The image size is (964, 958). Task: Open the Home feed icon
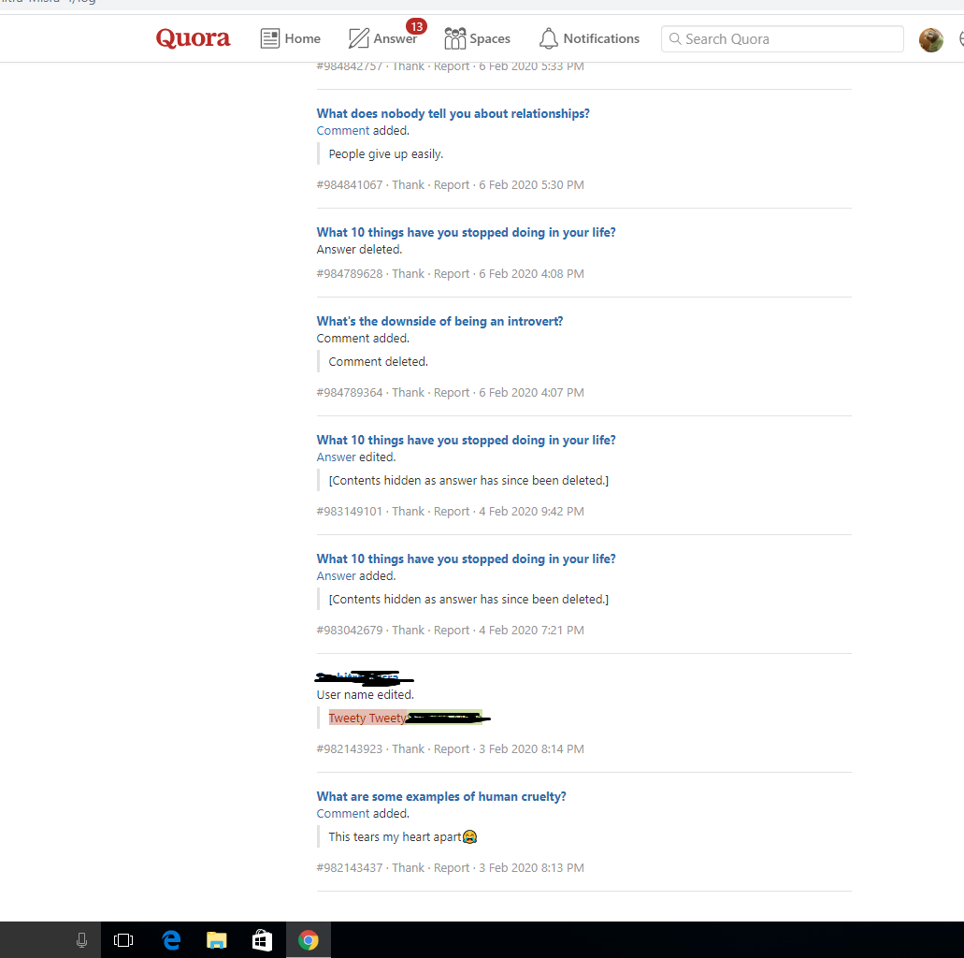pyautogui.click(x=270, y=38)
